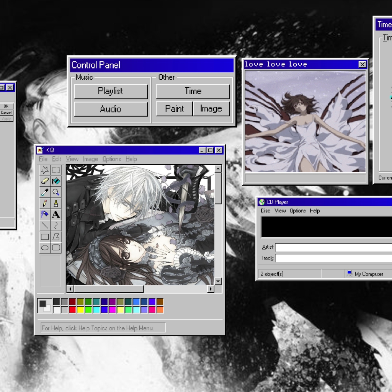Pick the yellow color swatch
Image resolution: width=392 pixels, height=392 pixels.
tap(80, 310)
